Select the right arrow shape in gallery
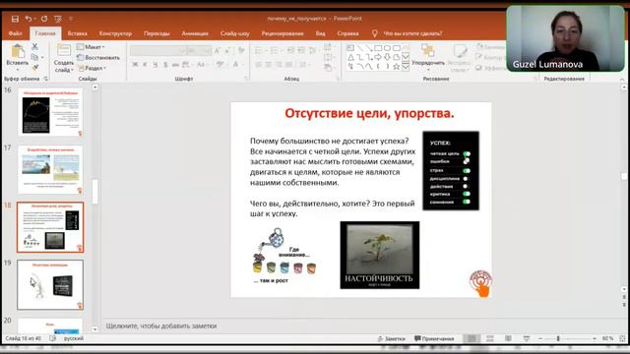Viewport: 630px width, 354px height. point(378,57)
